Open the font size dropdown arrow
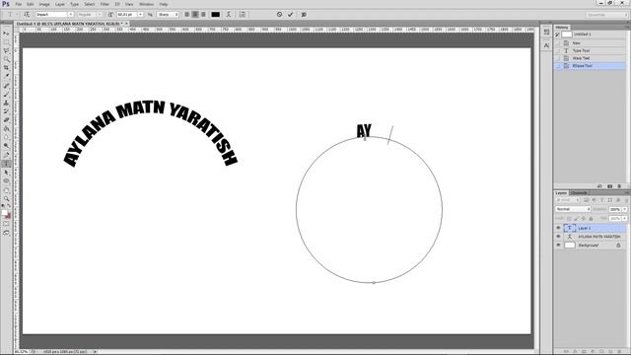Screen dimensions: 631x355 [140, 15]
